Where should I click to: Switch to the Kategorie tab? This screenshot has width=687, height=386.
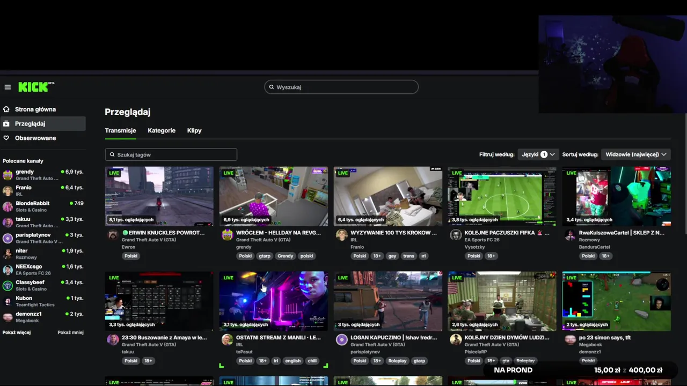tap(162, 130)
